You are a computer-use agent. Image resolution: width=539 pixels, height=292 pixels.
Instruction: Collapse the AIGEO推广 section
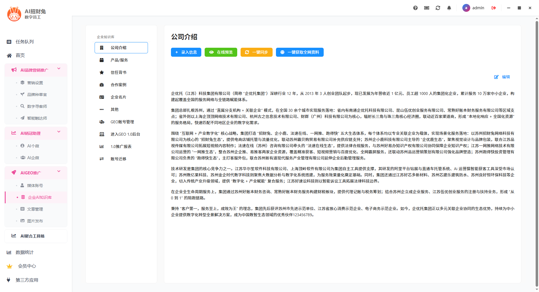click(59, 171)
